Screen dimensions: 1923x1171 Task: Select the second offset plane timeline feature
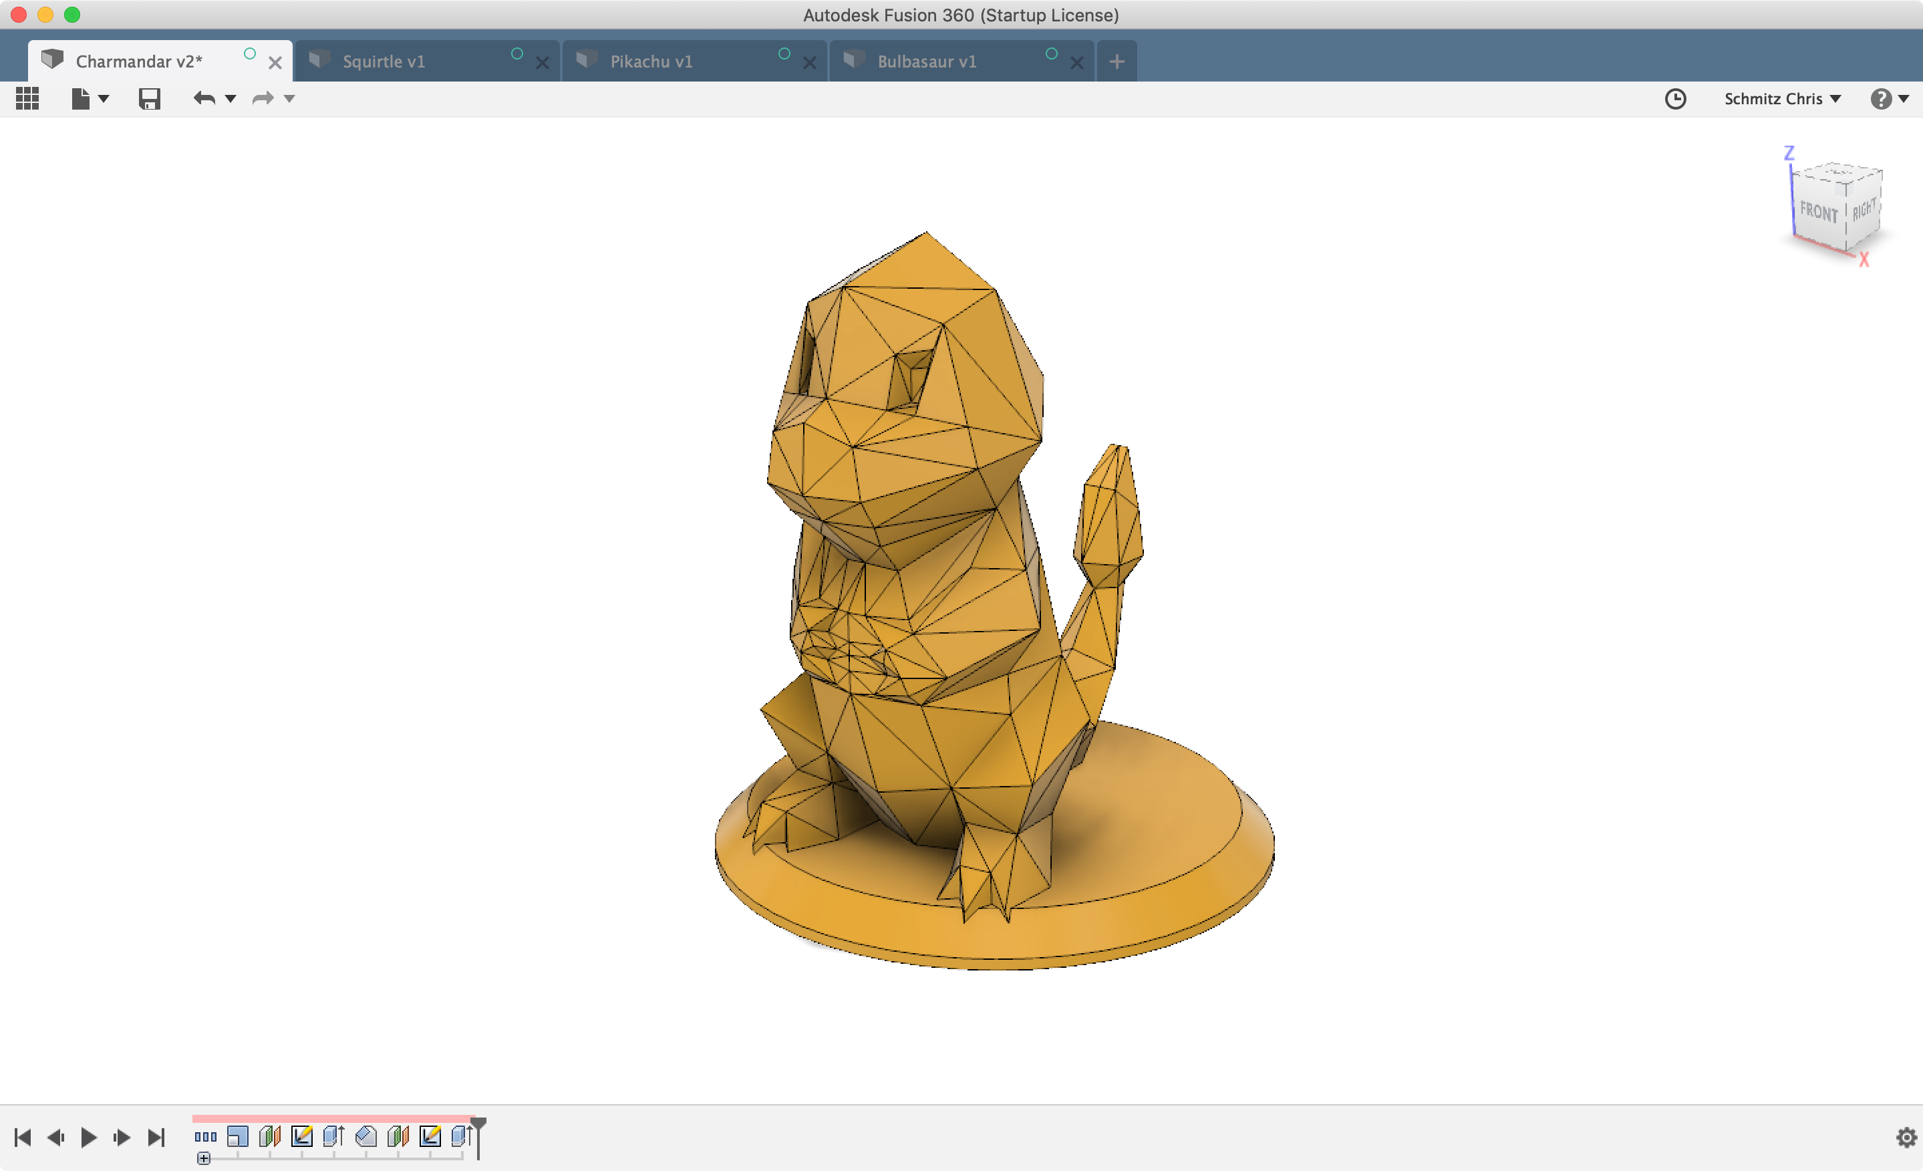[398, 1137]
